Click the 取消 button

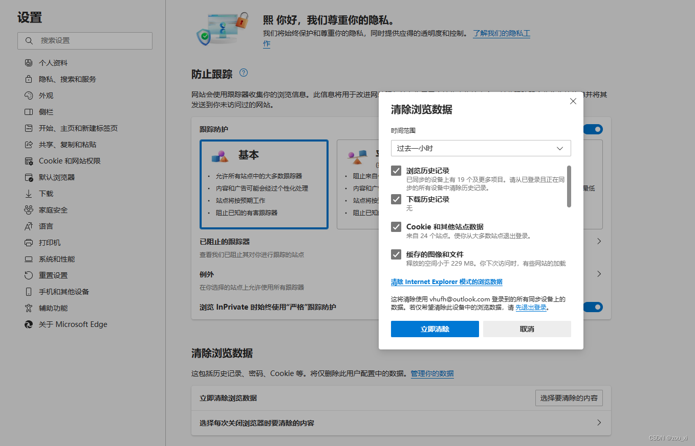527,329
